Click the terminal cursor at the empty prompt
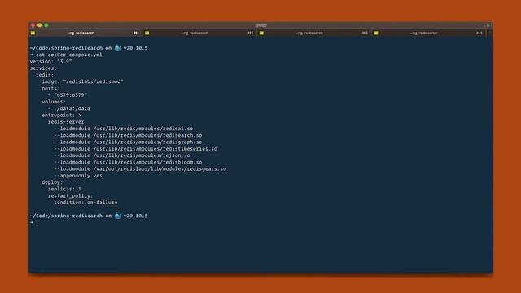This screenshot has height=293, width=521. (x=37, y=225)
